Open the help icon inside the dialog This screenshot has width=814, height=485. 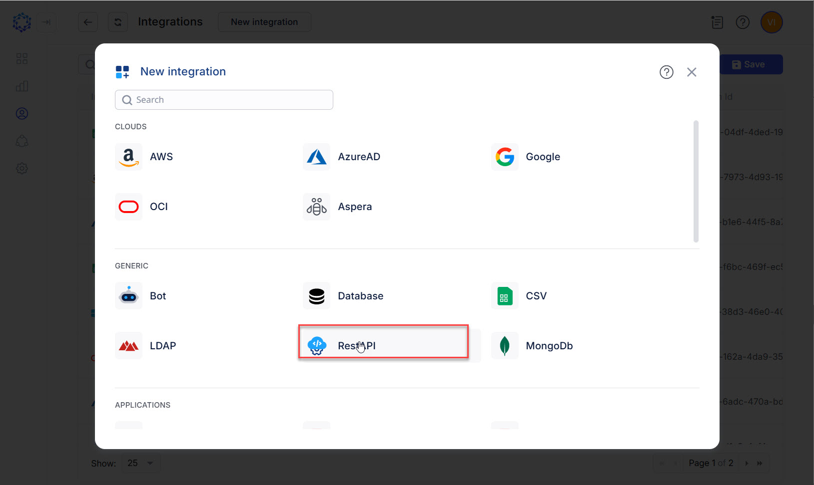point(667,72)
